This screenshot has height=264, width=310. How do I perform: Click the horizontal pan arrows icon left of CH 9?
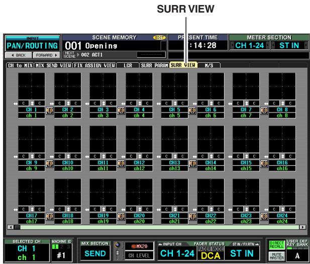click(16, 157)
